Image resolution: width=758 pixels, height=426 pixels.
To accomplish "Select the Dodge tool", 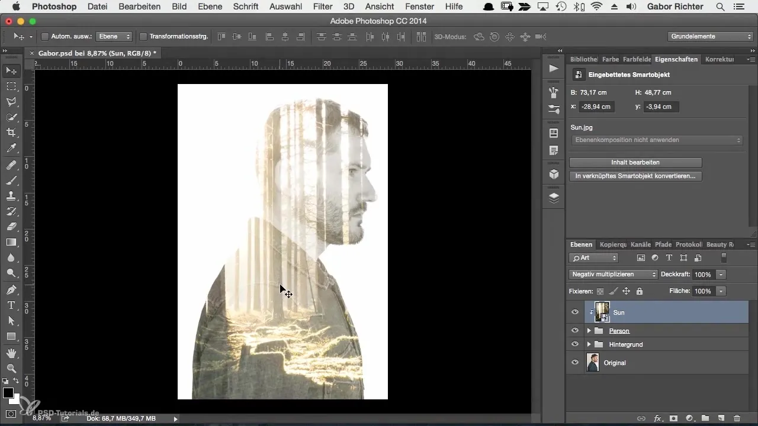I will [11, 273].
